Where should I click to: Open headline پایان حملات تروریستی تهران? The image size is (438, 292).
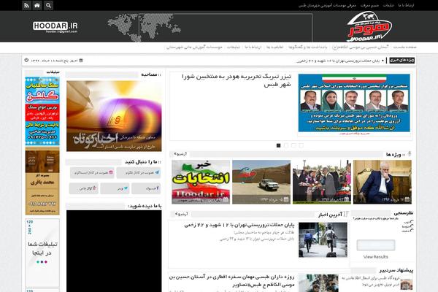tap(239, 225)
